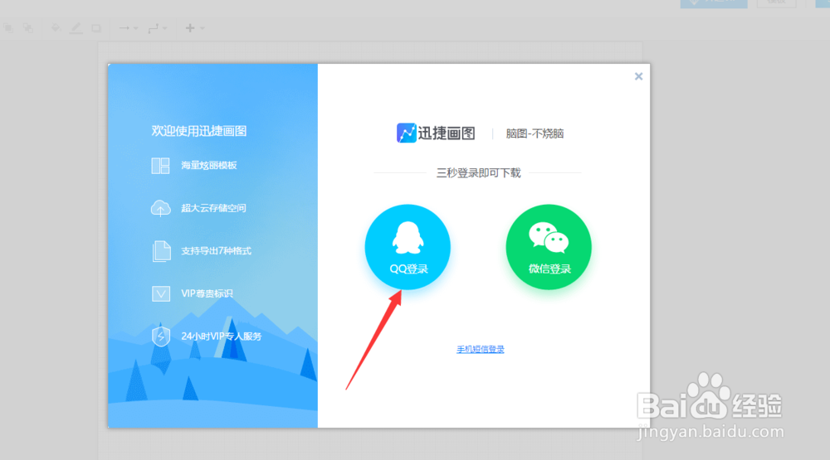Click the 海量炫丽模板 label
This screenshot has width=830, height=460.
click(209, 166)
